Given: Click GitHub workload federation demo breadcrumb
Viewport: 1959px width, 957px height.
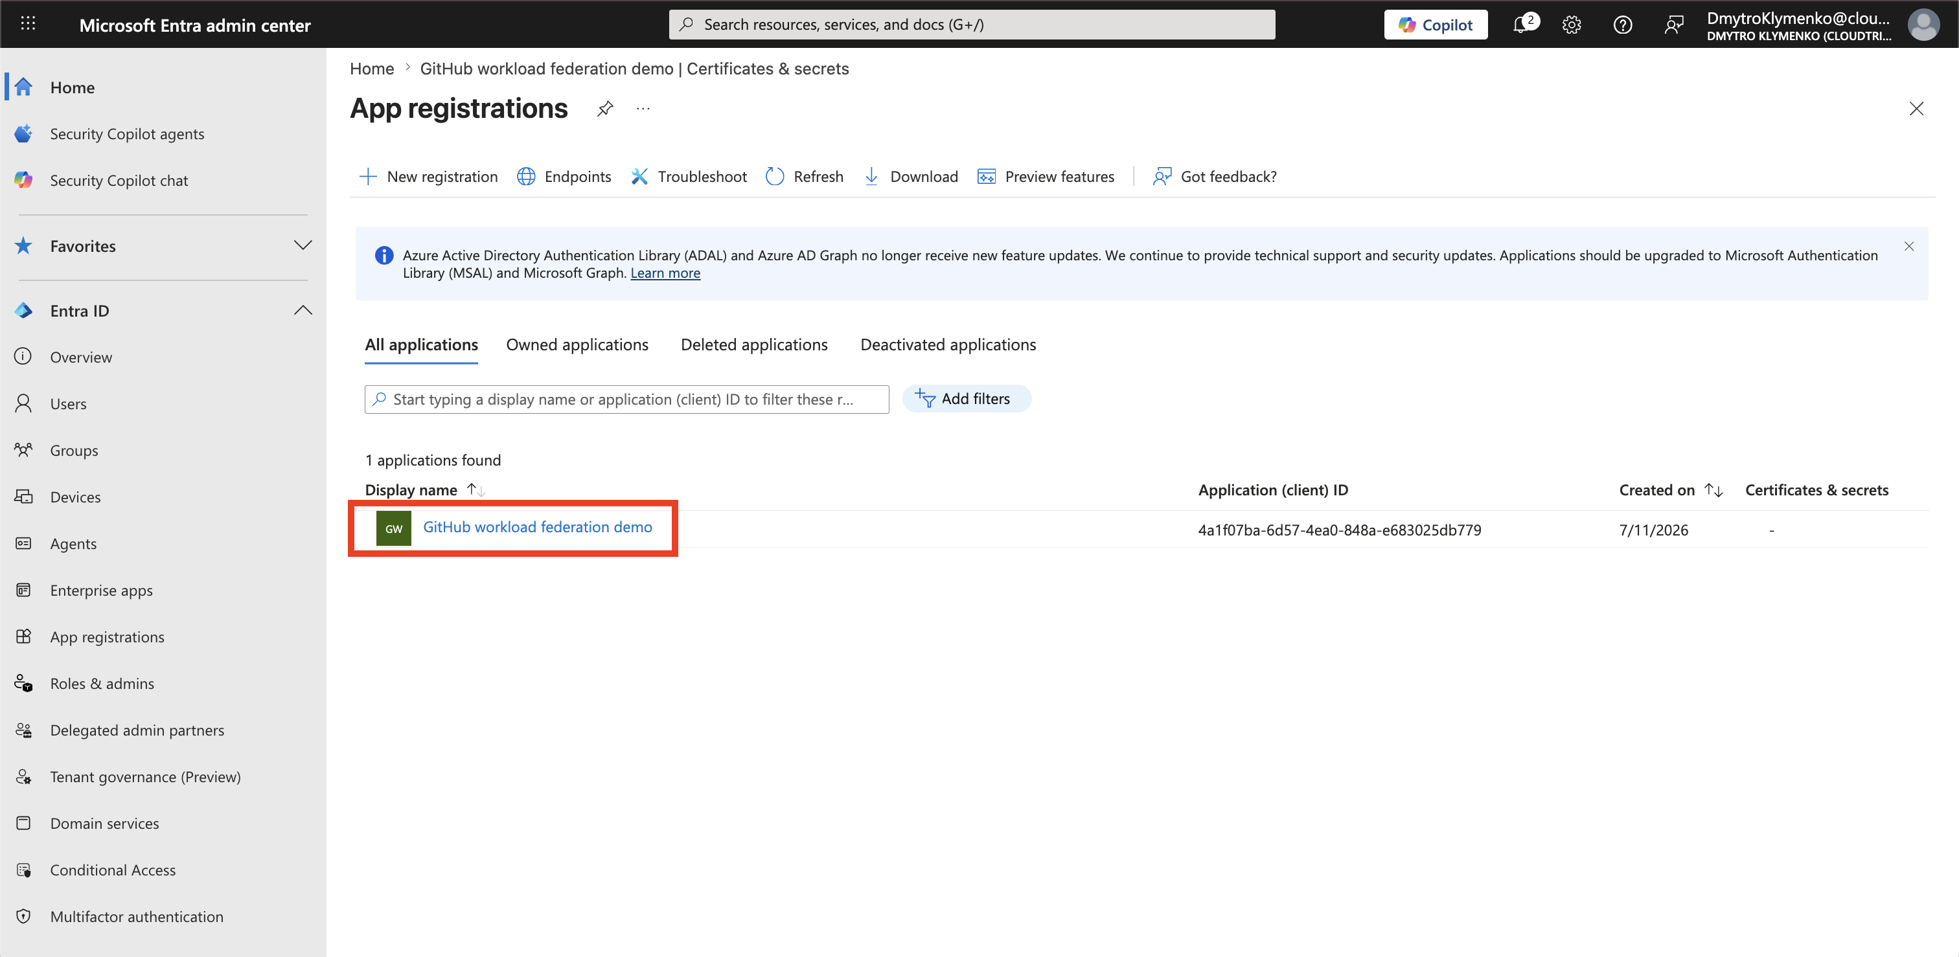Looking at the screenshot, I should pyautogui.click(x=634, y=69).
